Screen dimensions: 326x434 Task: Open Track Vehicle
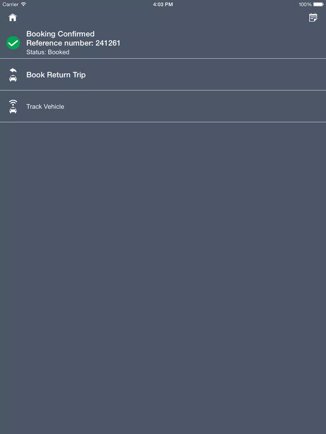coord(163,107)
